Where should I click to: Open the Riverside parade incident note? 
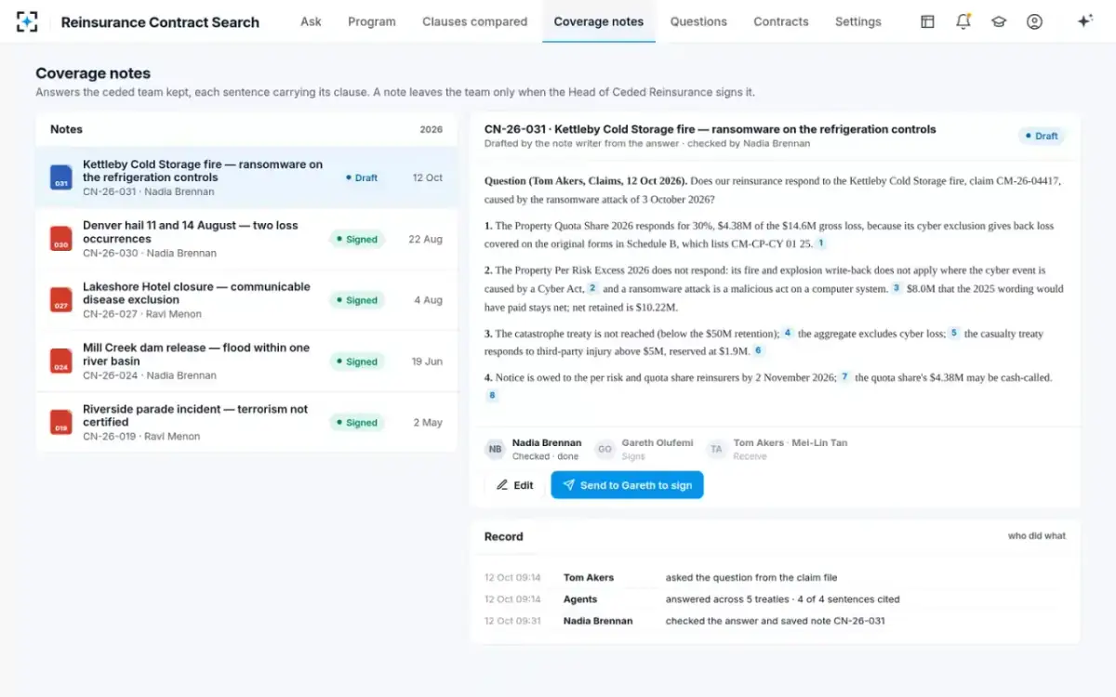pos(246,423)
